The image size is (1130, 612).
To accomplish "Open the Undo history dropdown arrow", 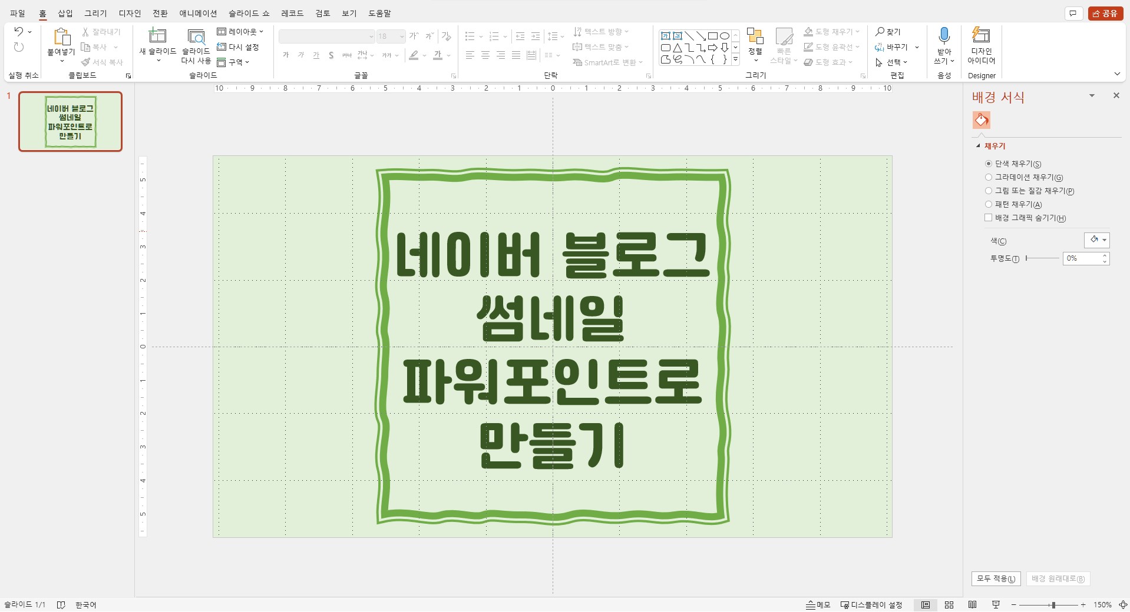I will pyautogui.click(x=29, y=32).
